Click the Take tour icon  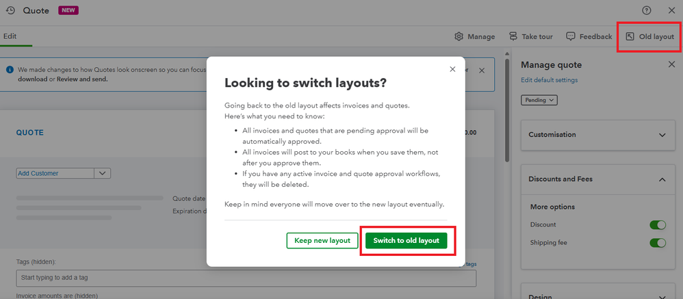pos(513,36)
